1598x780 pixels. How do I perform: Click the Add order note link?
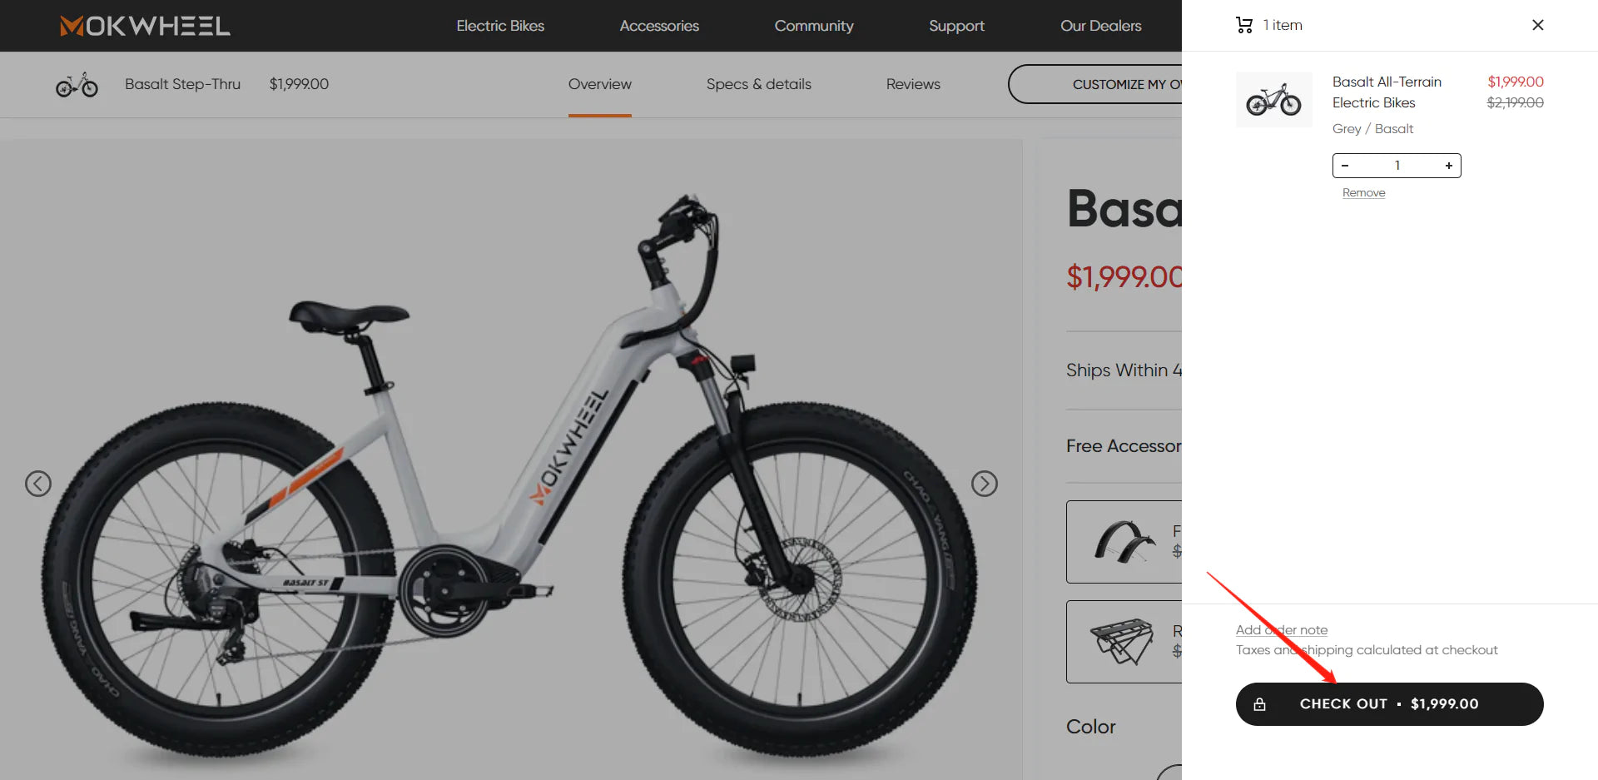point(1282,630)
